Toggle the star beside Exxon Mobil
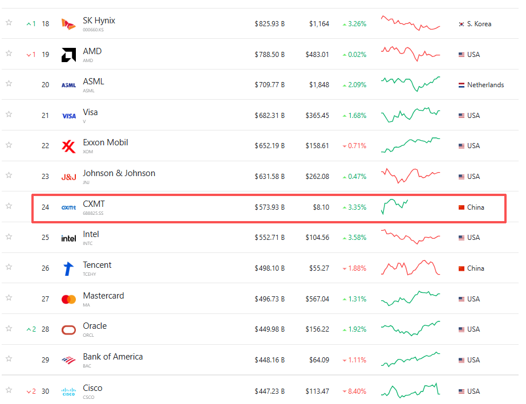Viewport: 526px width, 404px height. [x=9, y=145]
